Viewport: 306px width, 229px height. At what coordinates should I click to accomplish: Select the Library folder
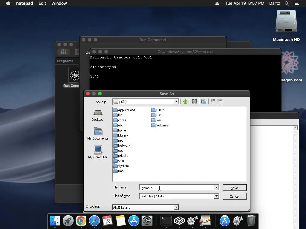[121, 135]
